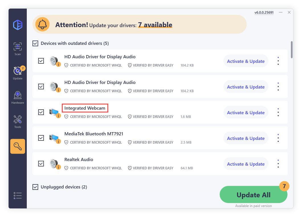Open the Update section in sidebar
The width and height of the screenshot is (302, 217).
18,73
